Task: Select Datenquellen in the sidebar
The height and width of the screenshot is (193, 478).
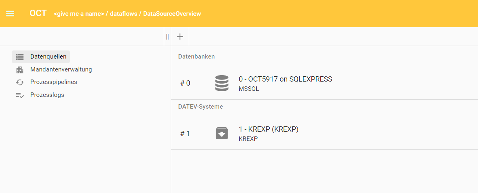Action: 48,57
